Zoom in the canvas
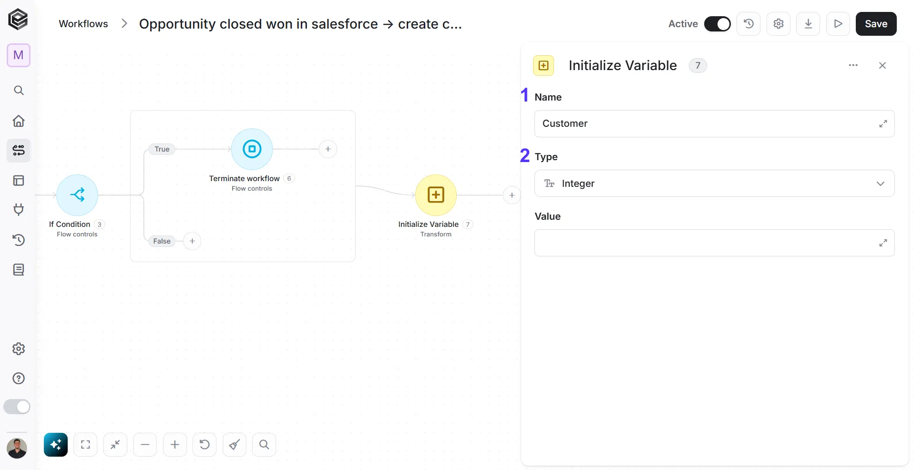Screen dimensions: 913x470 coord(175,445)
